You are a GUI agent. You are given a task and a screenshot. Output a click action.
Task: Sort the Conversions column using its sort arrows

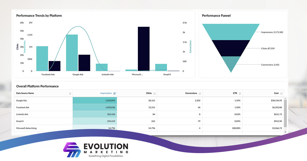click(x=200, y=93)
